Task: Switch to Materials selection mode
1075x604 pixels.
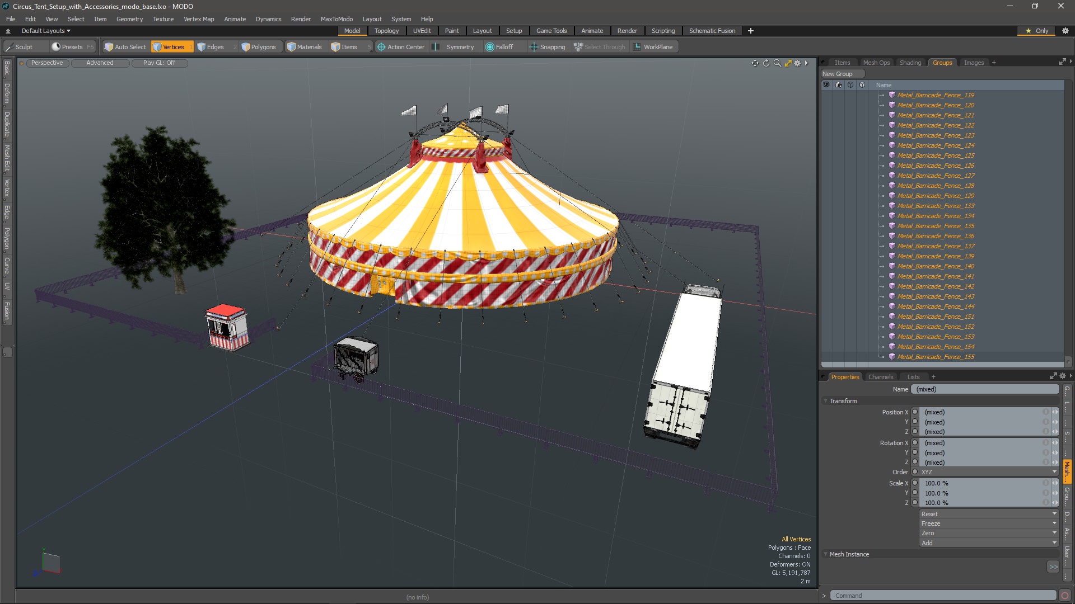Action: 305,47
